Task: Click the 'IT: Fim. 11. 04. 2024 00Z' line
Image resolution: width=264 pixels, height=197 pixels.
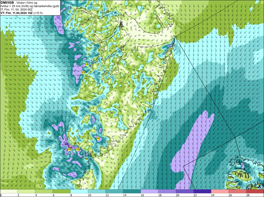Action: (16, 9)
